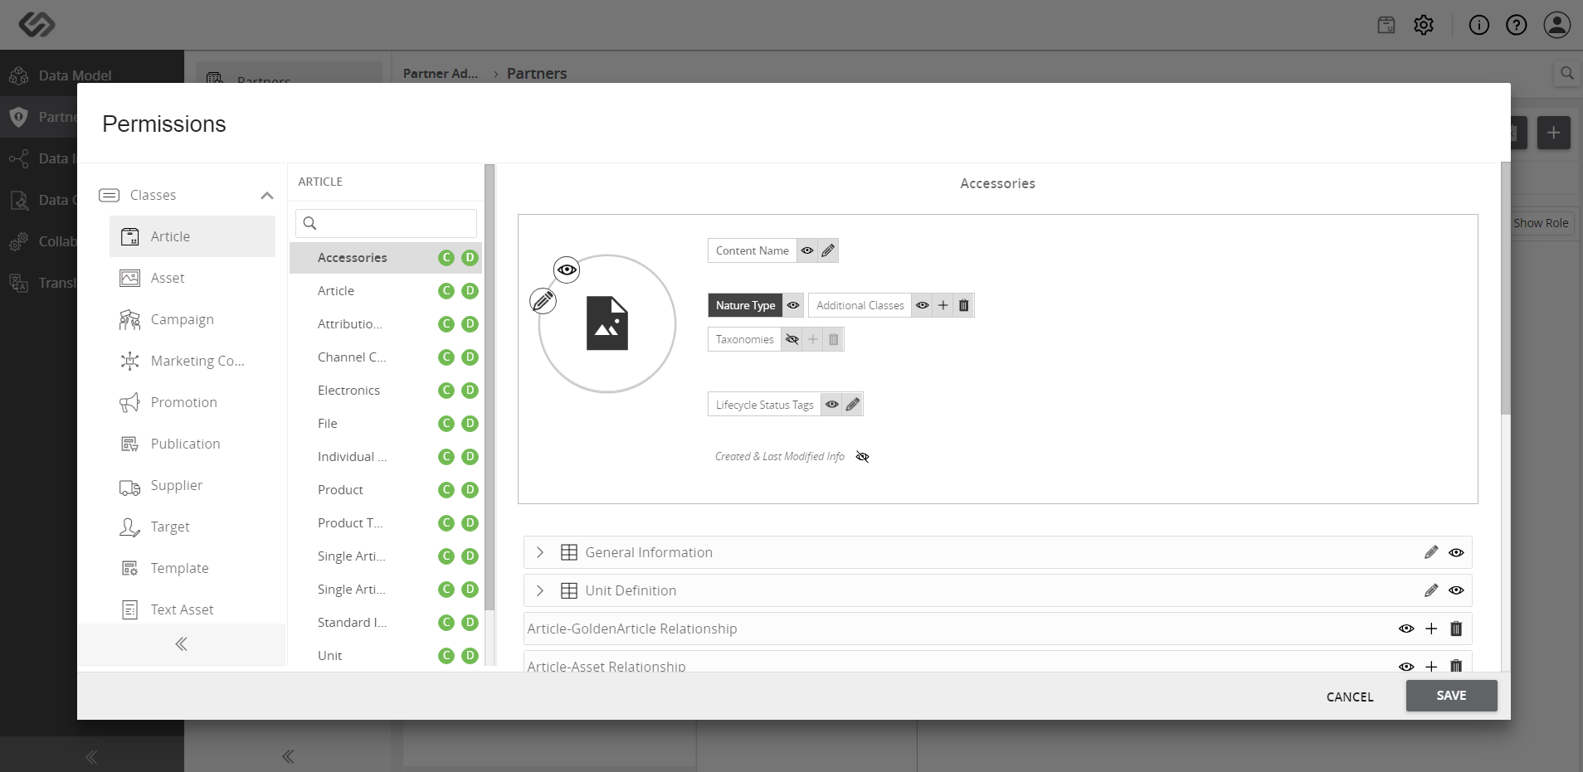Open user account profile icon
1583x772 pixels.
(x=1557, y=25)
